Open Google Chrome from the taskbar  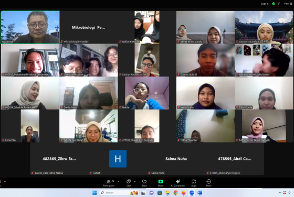pos(176,193)
